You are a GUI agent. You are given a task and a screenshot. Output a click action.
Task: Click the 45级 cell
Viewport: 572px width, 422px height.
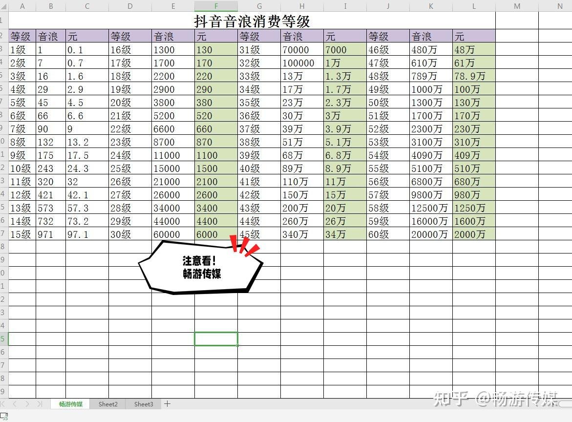pyautogui.click(x=259, y=234)
